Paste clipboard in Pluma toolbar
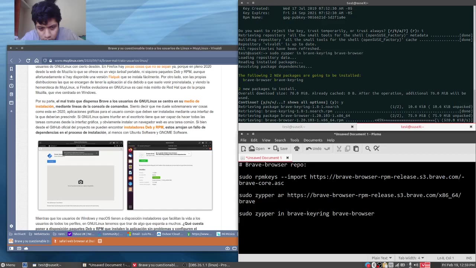476x268 pixels. [356, 149]
